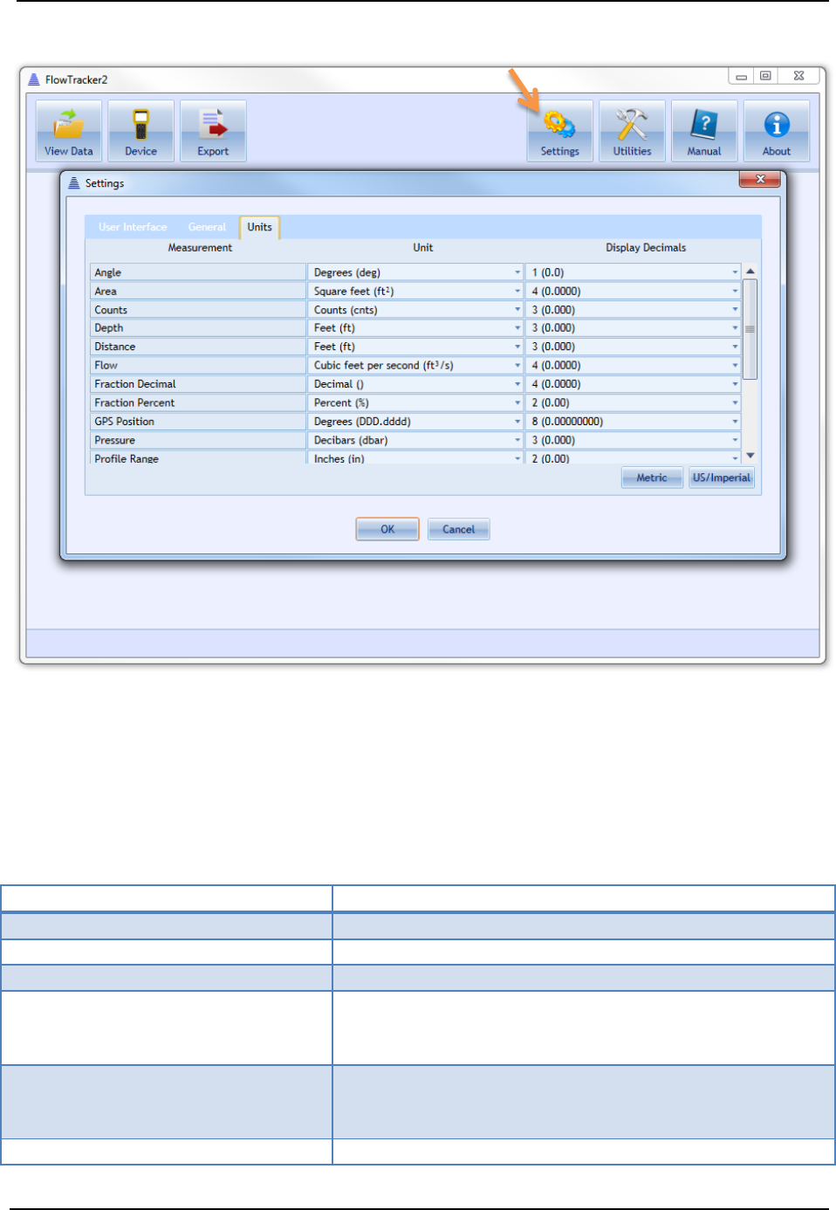Select the Flow measurement row label
The height and width of the screenshot is (1210, 836).
(x=198, y=365)
